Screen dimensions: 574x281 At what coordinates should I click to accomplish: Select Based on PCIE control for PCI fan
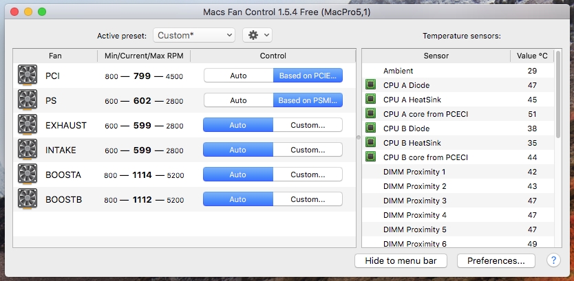308,76
